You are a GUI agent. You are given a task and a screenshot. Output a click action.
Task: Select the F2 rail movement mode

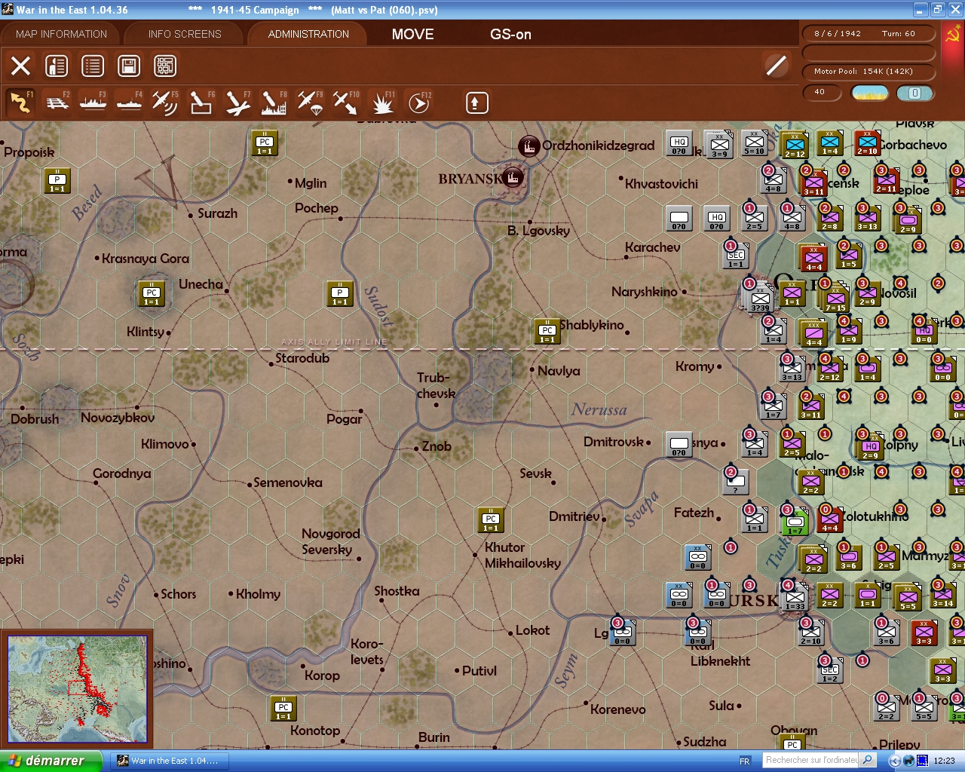57,103
